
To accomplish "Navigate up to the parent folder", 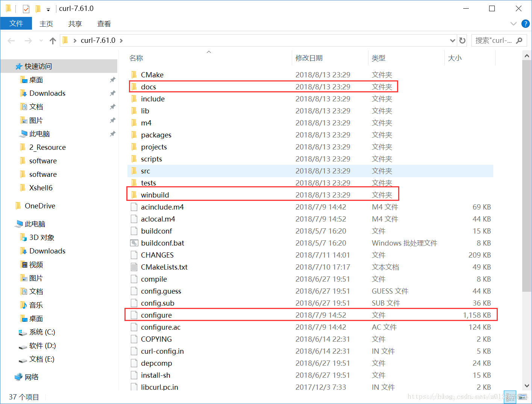I will [x=52, y=40].
